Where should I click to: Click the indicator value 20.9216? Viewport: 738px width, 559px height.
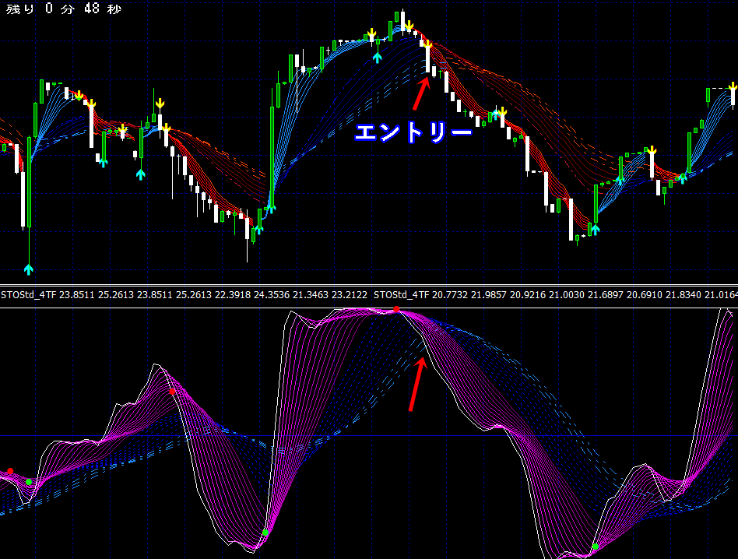(x=528, y=295)
